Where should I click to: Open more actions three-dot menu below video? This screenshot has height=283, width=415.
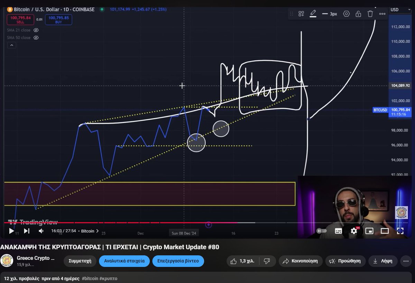(406, 261)
